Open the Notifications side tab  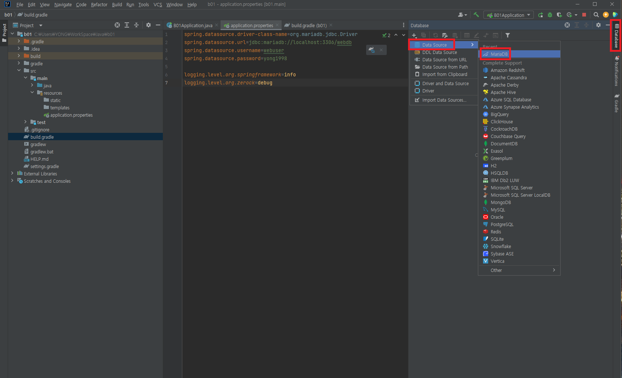pos(616,71)
